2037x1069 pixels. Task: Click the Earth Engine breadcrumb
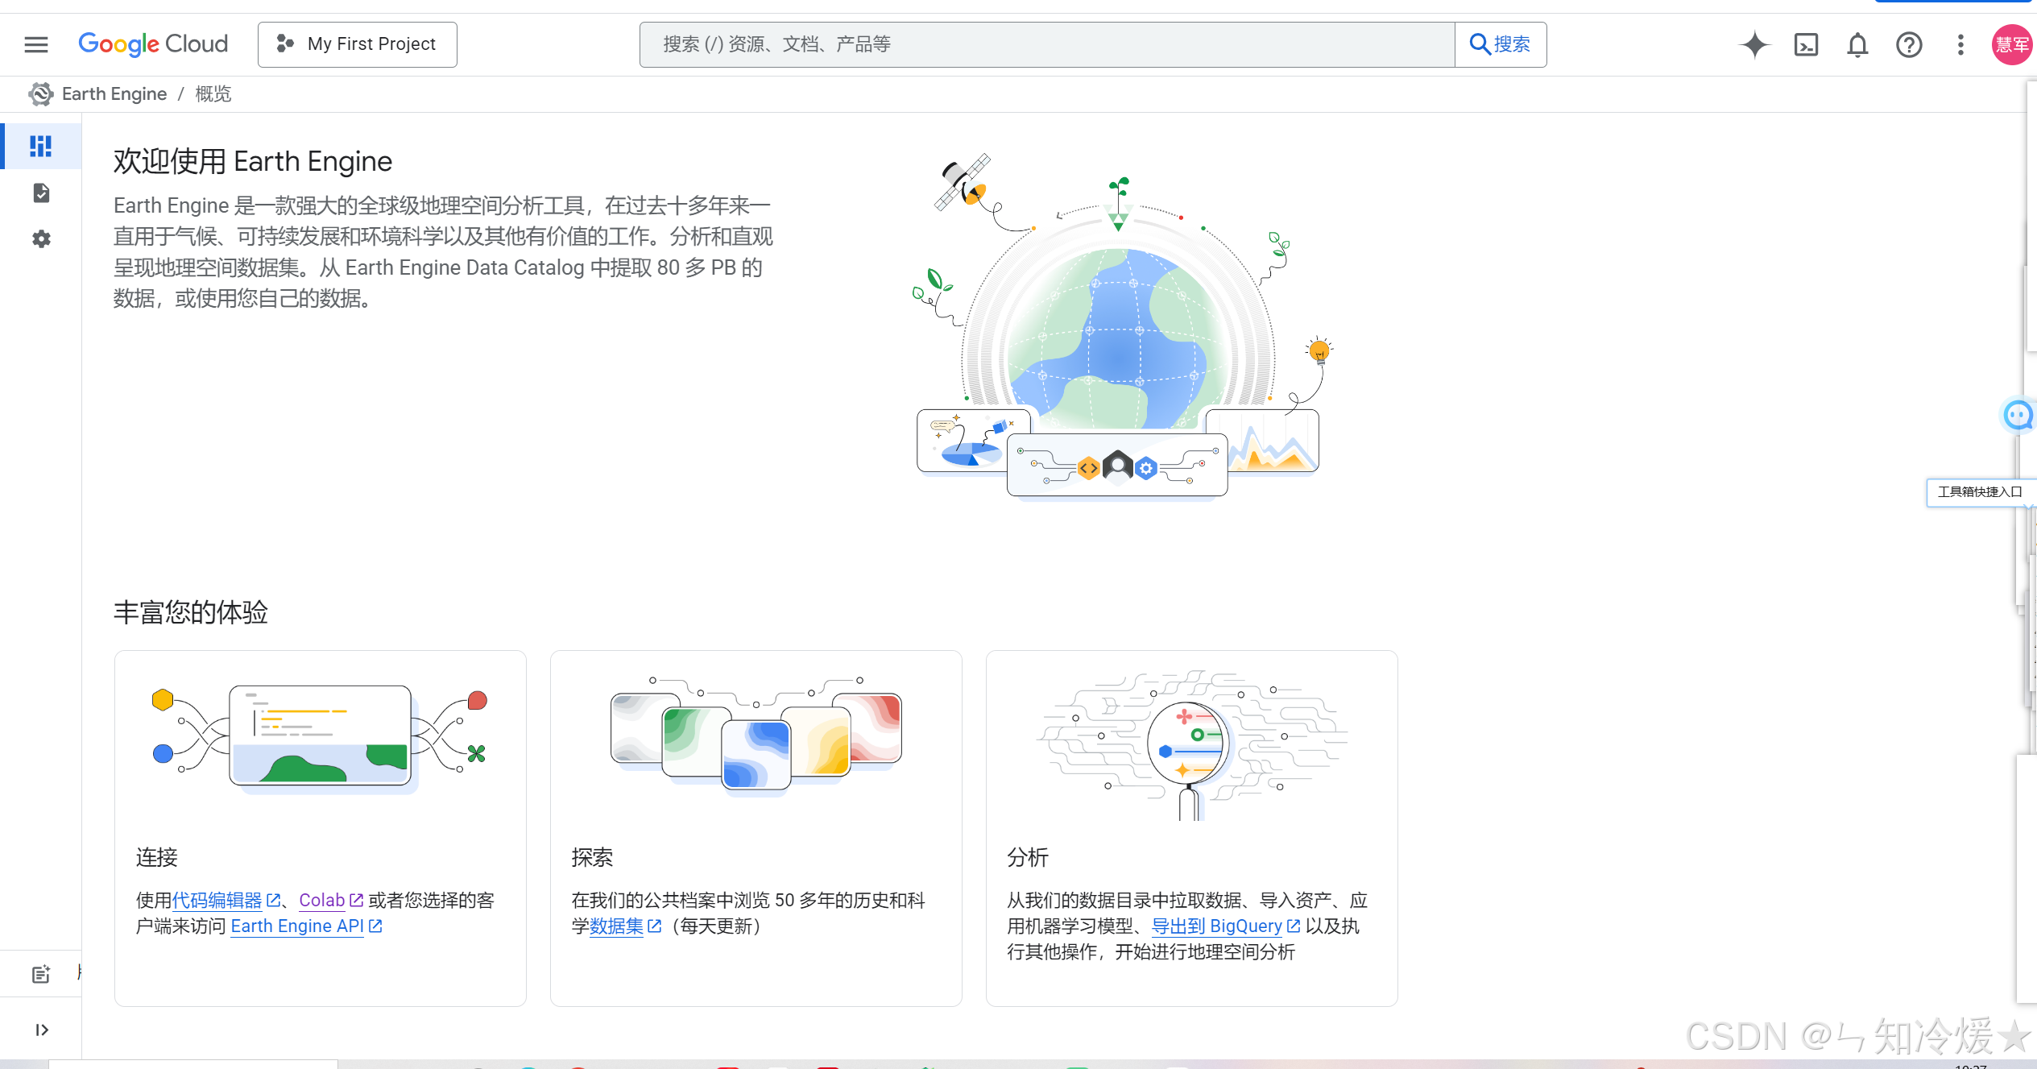point(114,94)
